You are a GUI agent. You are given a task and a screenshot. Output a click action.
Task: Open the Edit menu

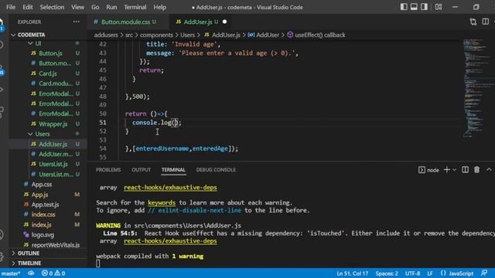[x=28, y=7]
